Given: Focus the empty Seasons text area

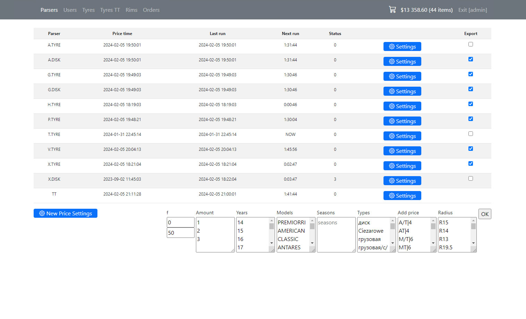Looking at the screenshot, I should click(336, 235).
